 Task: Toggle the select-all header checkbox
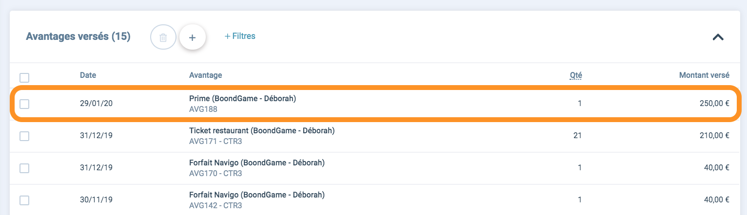click(x=24, y=77)
